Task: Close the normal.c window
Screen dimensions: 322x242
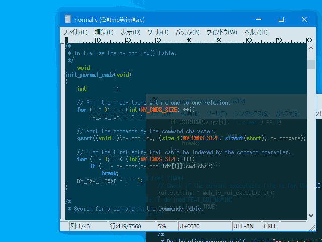Action: pos(304,19)
